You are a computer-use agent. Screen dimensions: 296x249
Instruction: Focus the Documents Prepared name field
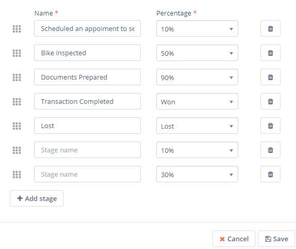[x=87, y=77]
